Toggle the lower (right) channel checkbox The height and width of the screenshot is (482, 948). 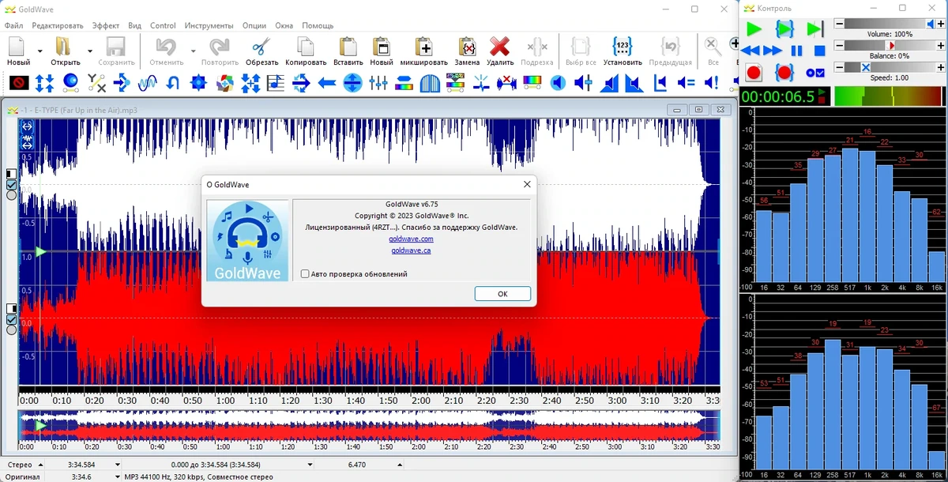point(11,319)
